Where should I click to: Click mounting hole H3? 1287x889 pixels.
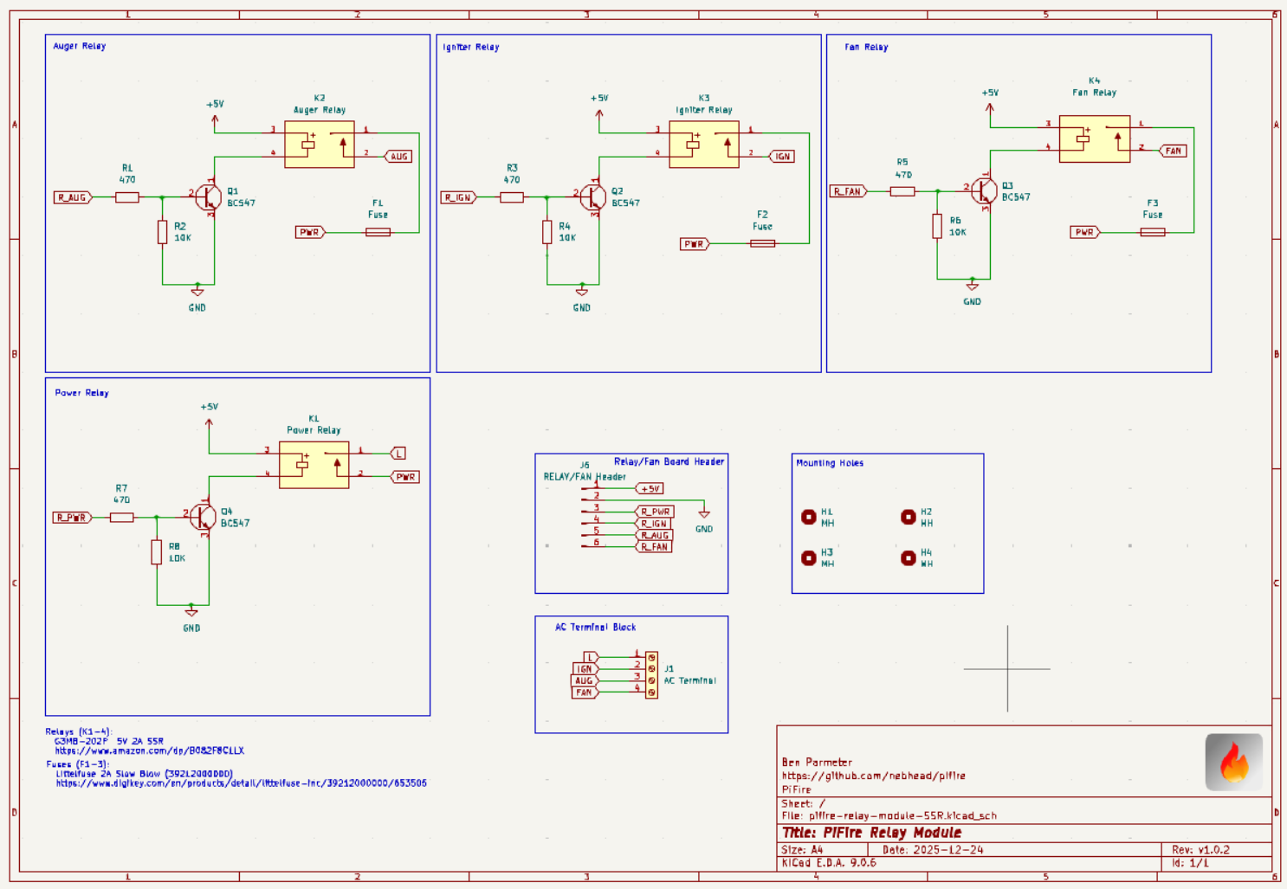(x=809, y=557)
